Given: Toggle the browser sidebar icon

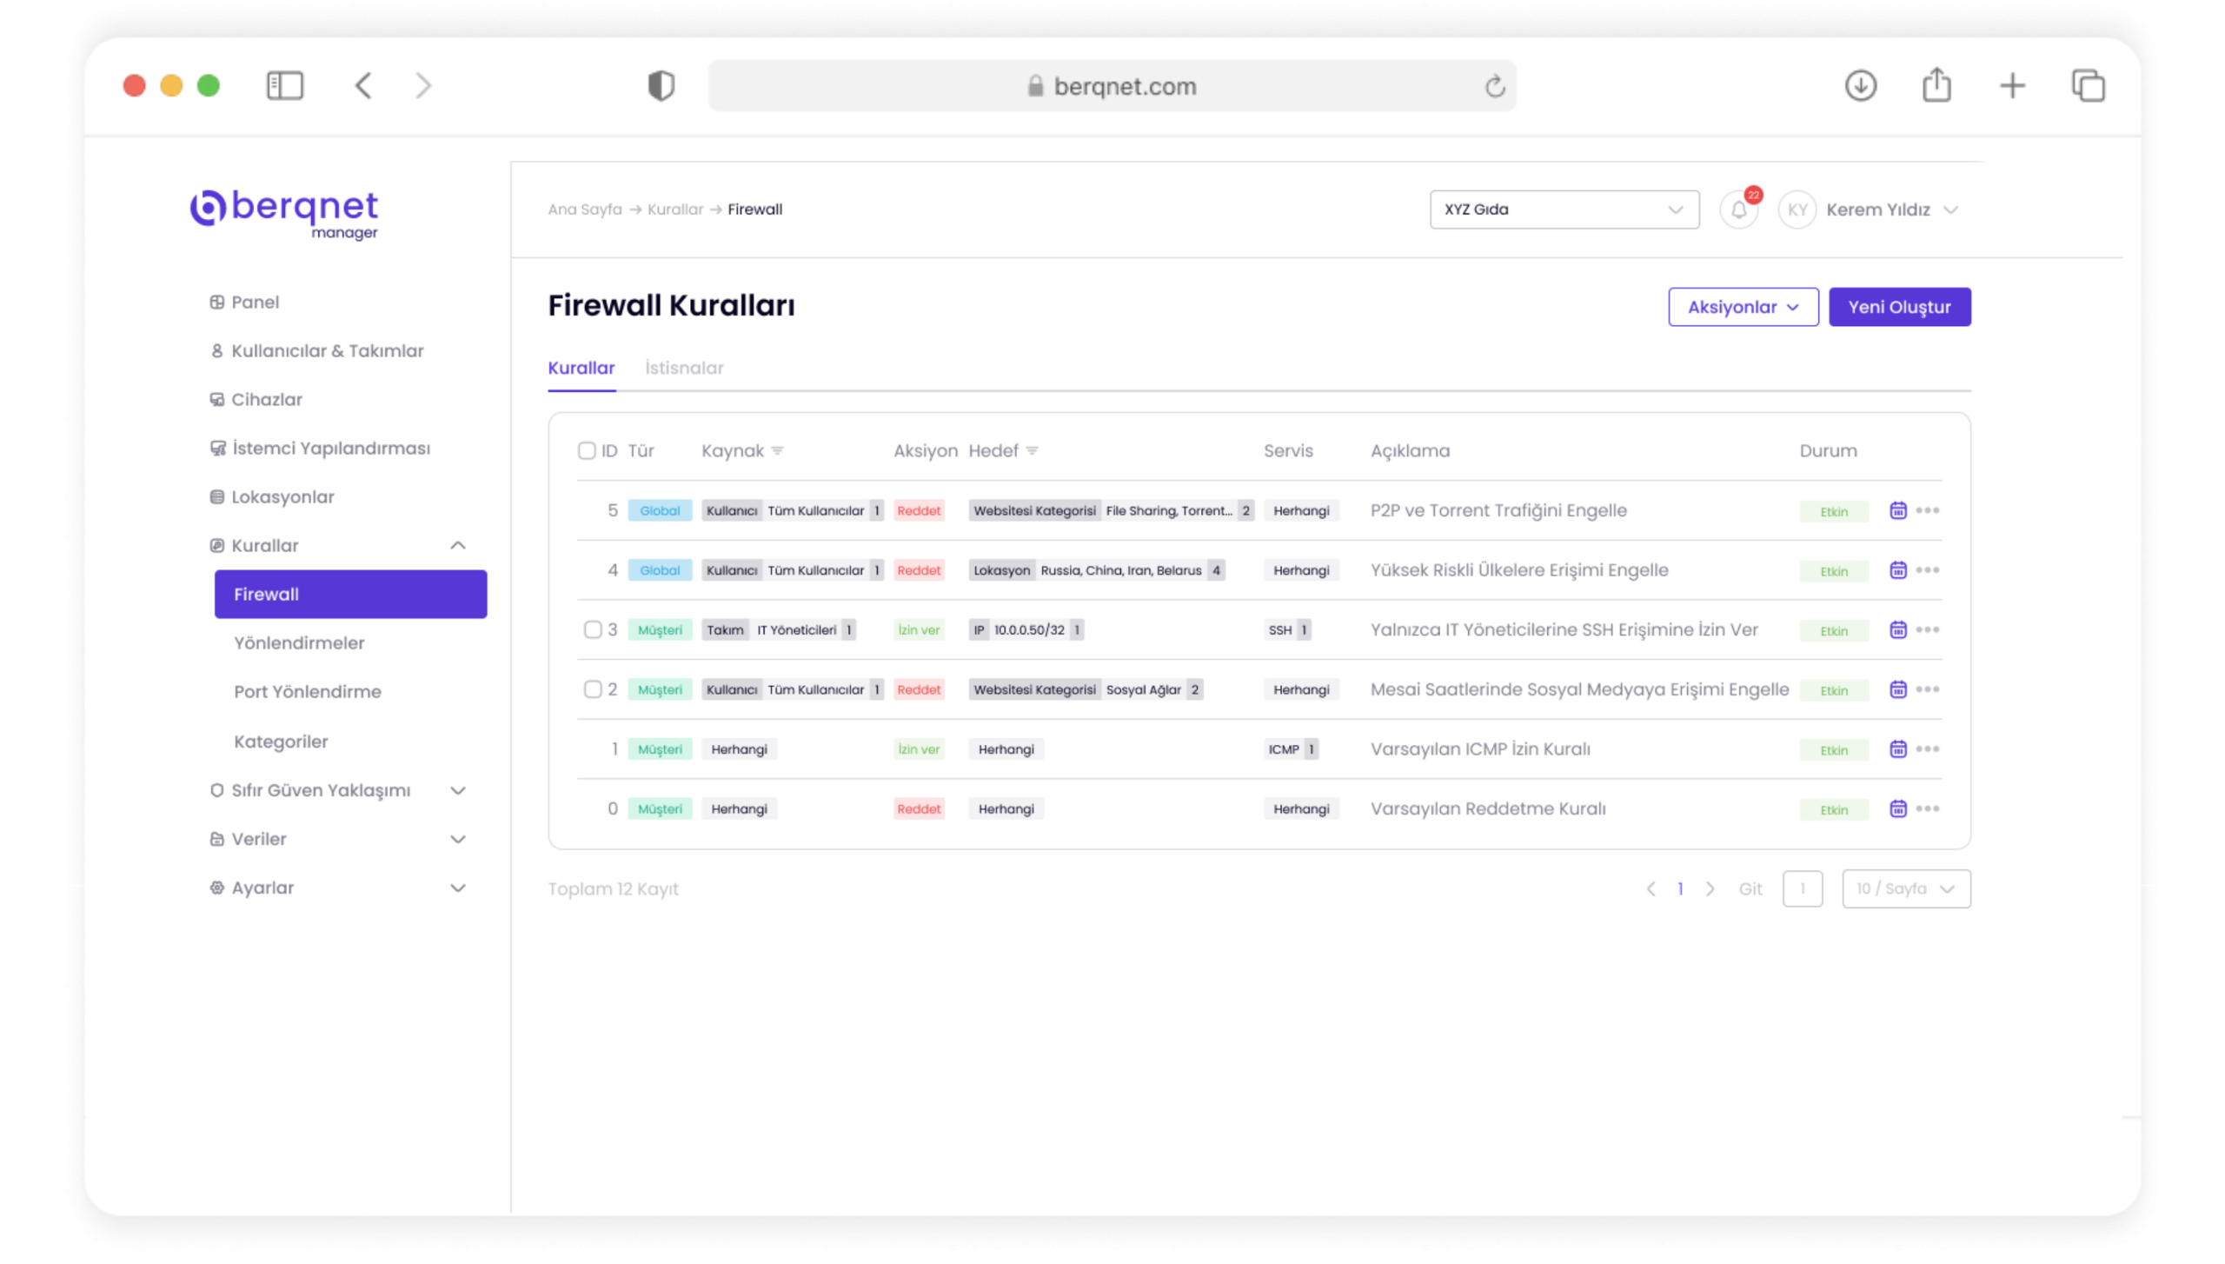Looking at the screenshot, I should pyautogui.click(x=284, y=85).
